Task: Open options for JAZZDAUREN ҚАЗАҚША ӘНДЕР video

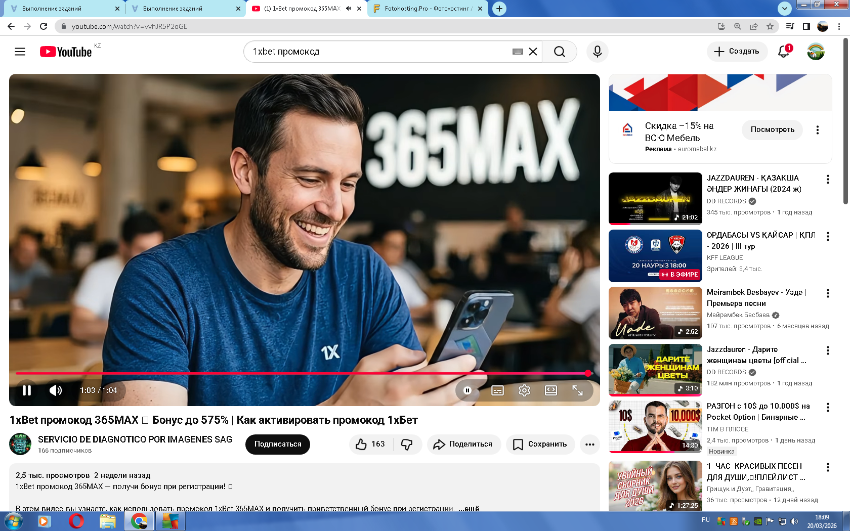Action: point(828,180)
